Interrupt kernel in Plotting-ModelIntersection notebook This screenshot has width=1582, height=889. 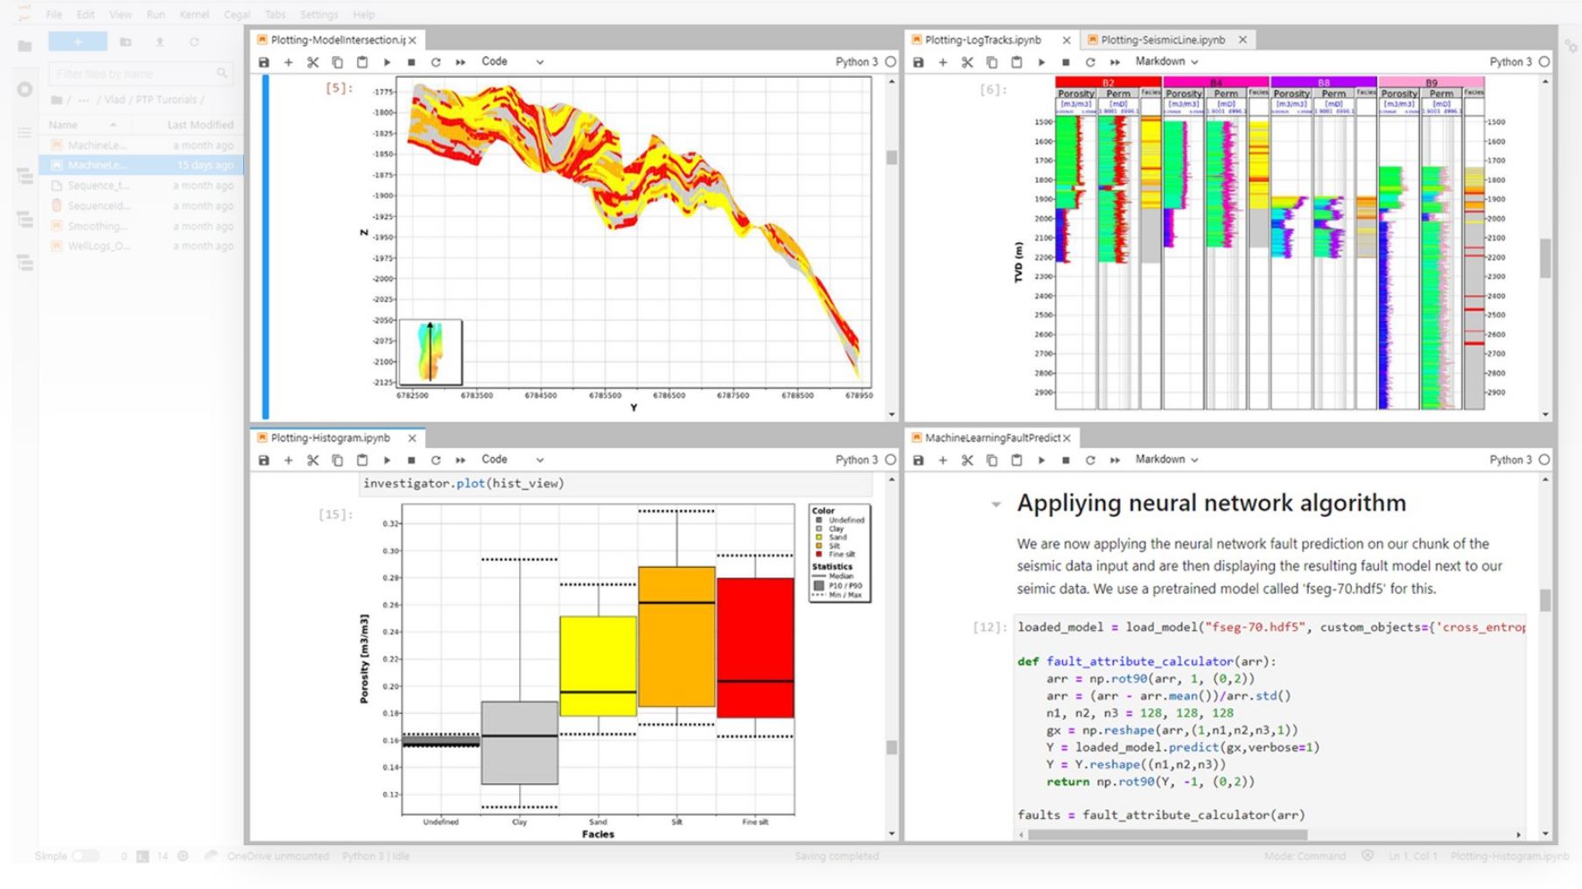click(x=411, y=62)
